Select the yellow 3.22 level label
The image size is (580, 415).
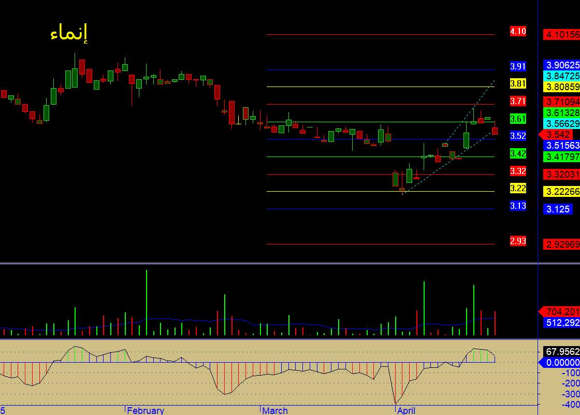tap(518, 188)
